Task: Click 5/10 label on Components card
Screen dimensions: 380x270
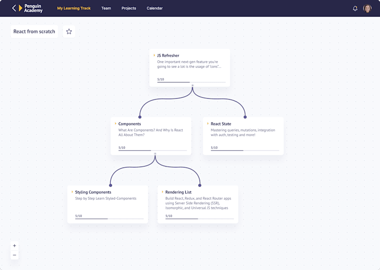Action: point(122,148)
